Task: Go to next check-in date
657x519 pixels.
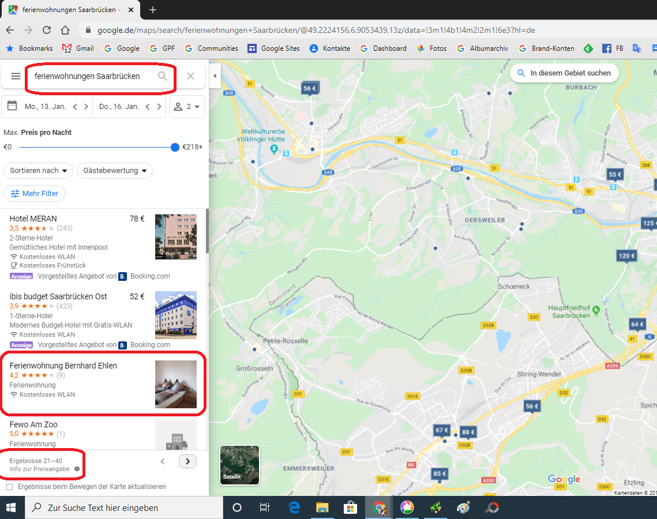Action: click(87, 107)
